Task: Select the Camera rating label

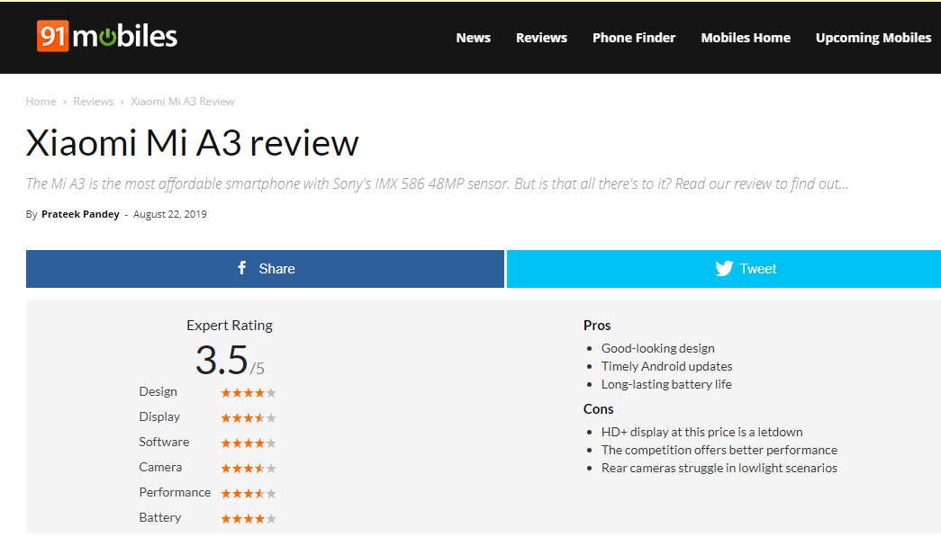Action: [x=160, y=467]
